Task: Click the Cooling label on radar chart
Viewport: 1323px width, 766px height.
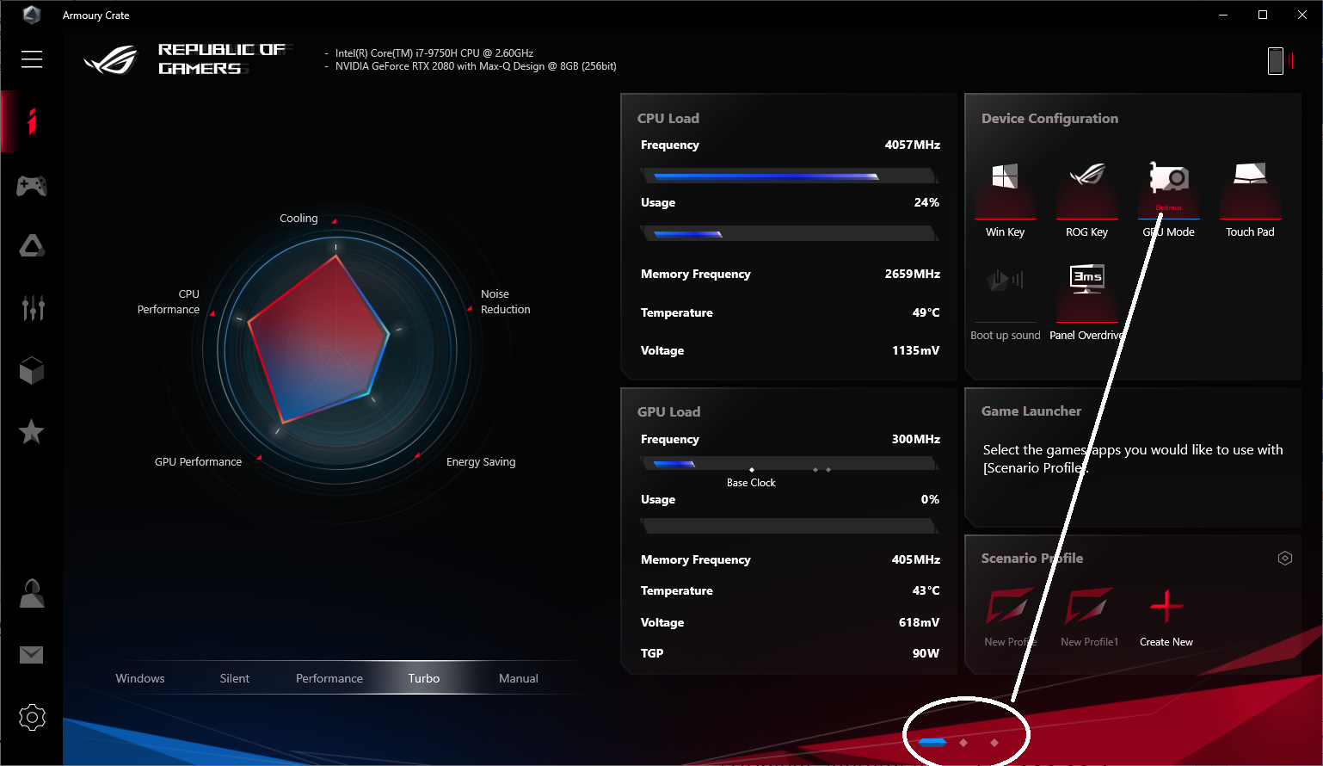Action: 298,219
